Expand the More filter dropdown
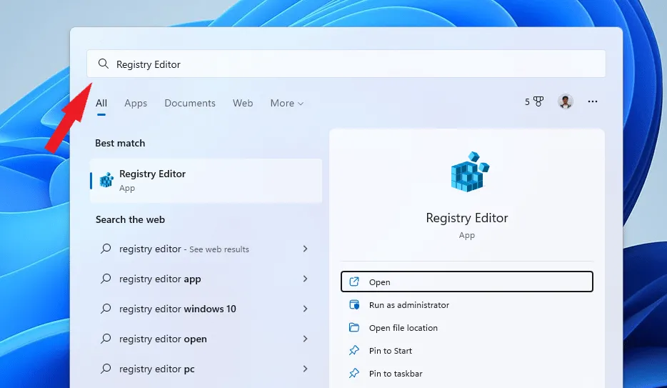The image size is (667, 388). 286,103
